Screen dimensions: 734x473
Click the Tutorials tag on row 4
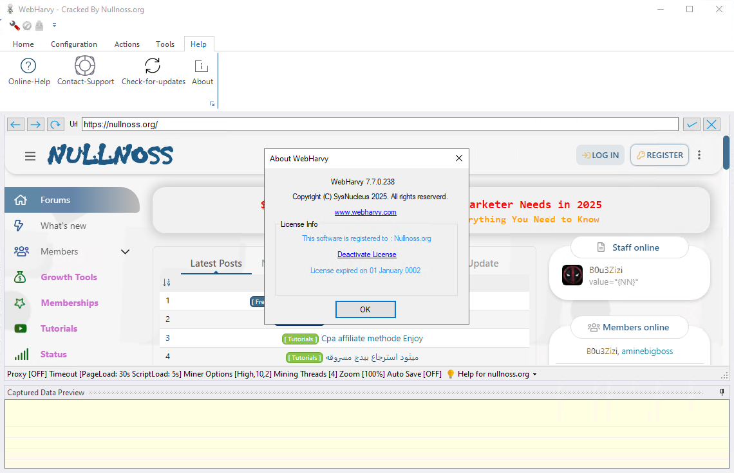(x=305, y=357)
